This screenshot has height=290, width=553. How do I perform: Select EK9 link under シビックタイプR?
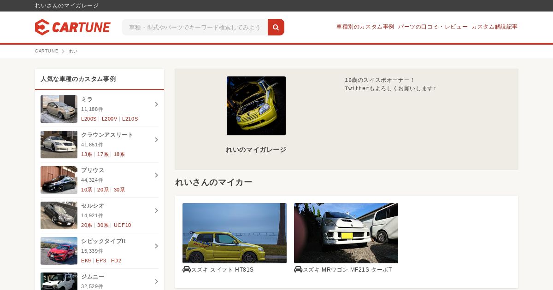pyautogui.click(x=86, y=261)
